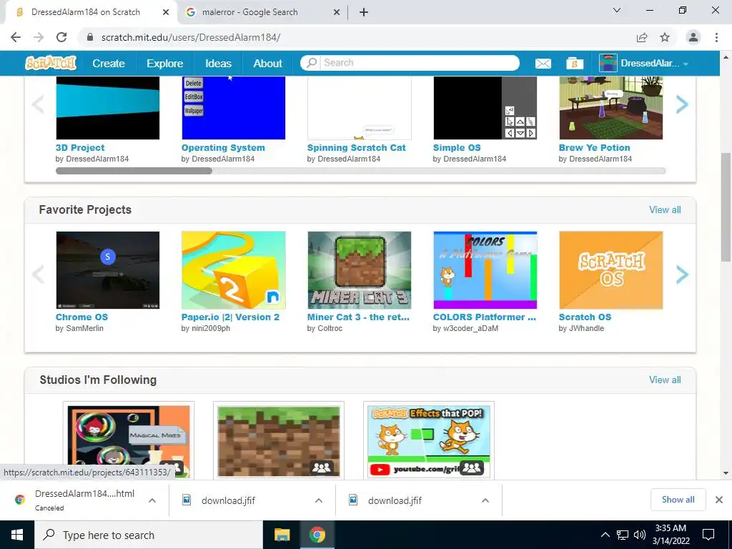Open the COLORS Platformer thumbnail
732x549 pixels.
[x=485, y=269]
